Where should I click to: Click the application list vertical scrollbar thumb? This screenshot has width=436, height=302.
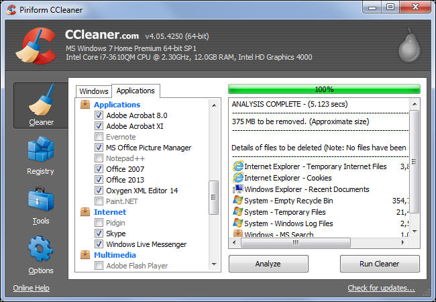coord(213,197)
